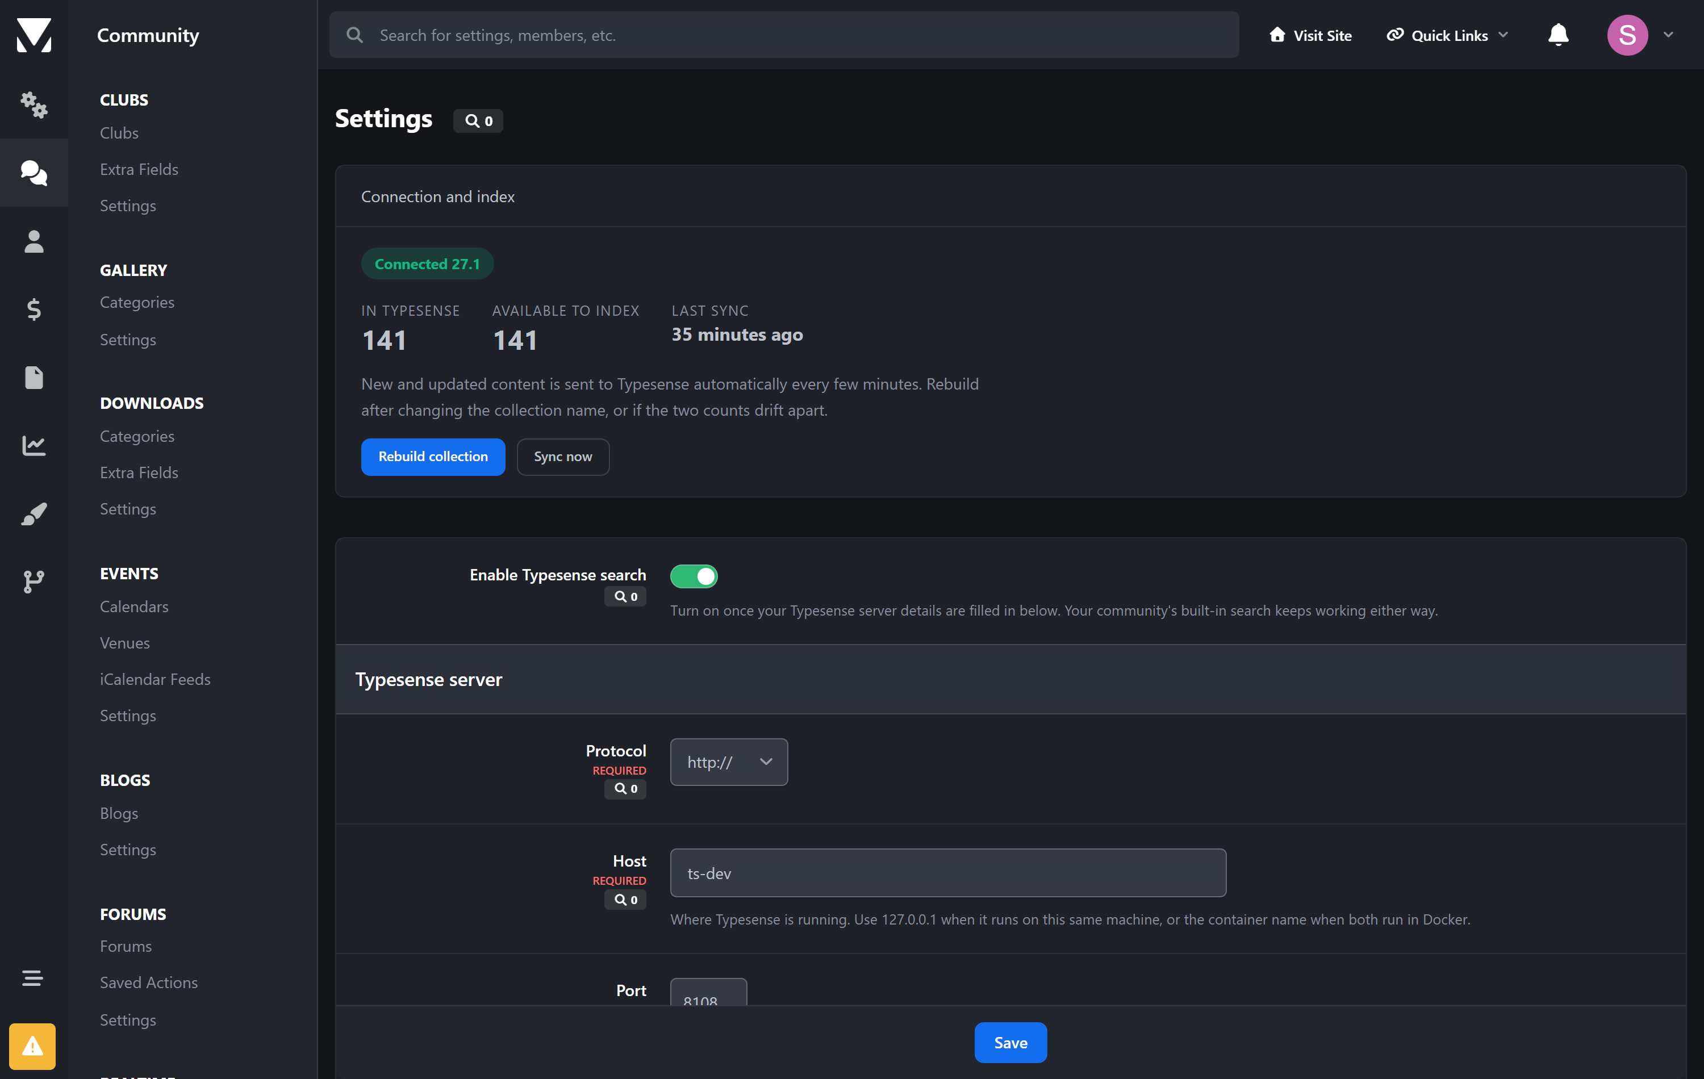Open the Statistics chart icon
This screenshot has width=1704, height=1079.
coord(34,445)
